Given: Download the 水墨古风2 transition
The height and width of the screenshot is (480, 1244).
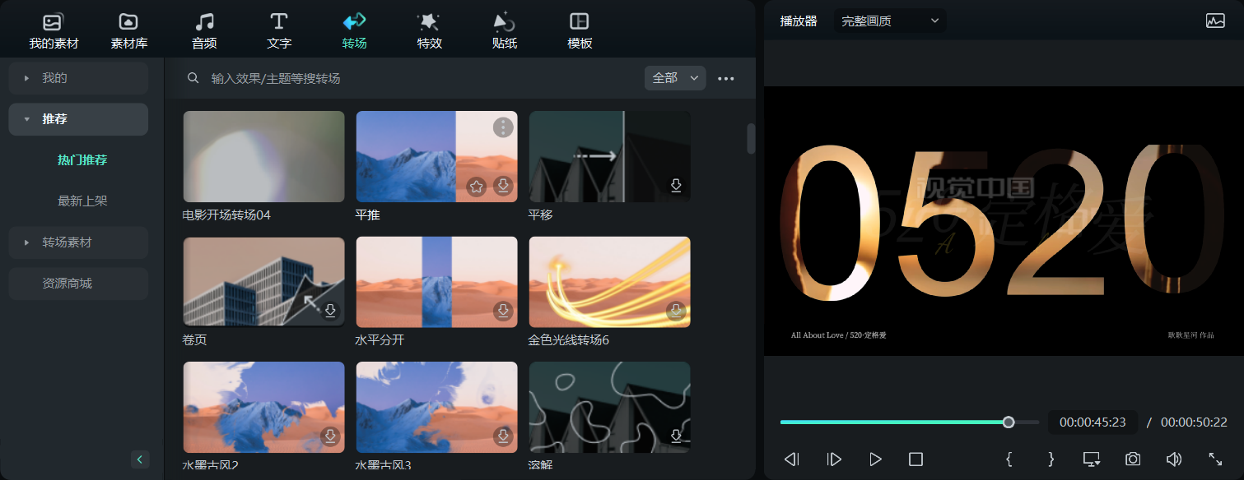Looking at the screenshot, I should point(330,436).
